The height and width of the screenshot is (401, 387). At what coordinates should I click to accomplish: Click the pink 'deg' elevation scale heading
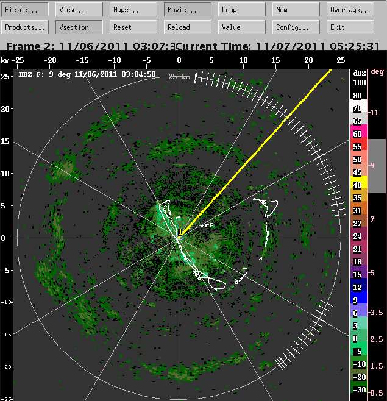coord(377,72)
